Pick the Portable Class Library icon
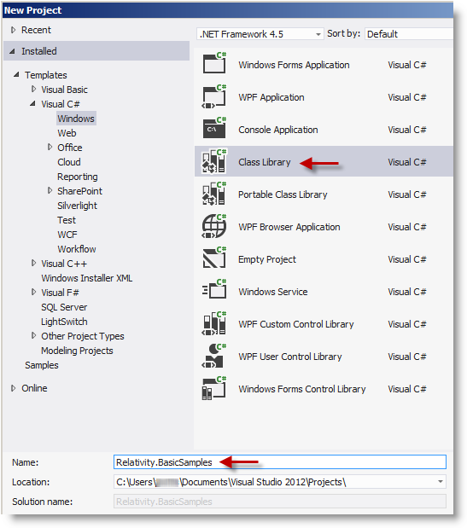 tap(214, 194)
